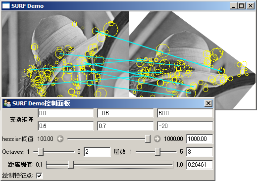
Task: Click the Octaves slider thumb
Action: (x=41, y=152)
